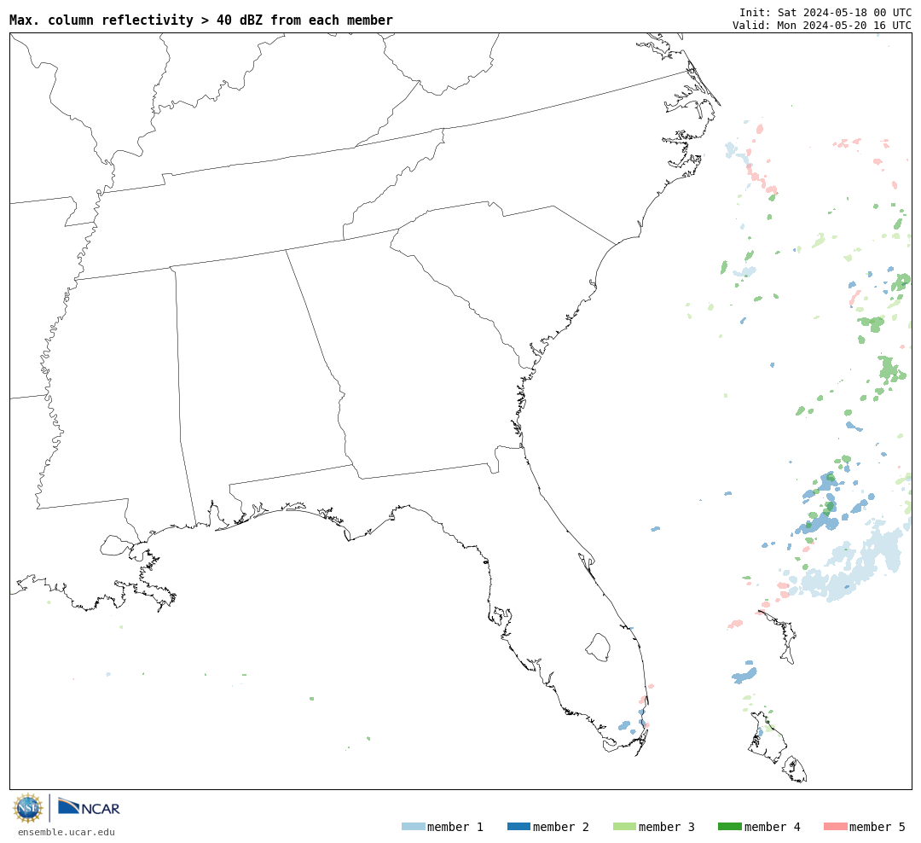
Task: Select the 'member 4' legend label
Action: [x=773, y=827]
